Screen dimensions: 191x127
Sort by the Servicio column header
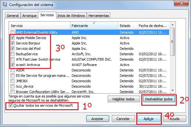40,25
